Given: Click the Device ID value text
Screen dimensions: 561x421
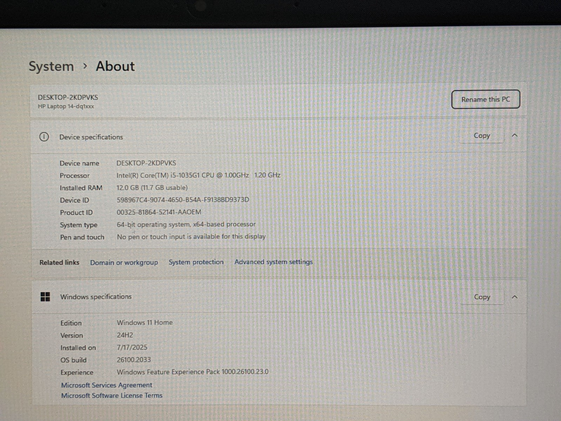Looking at the screenshot, I should tap(183, 200).
